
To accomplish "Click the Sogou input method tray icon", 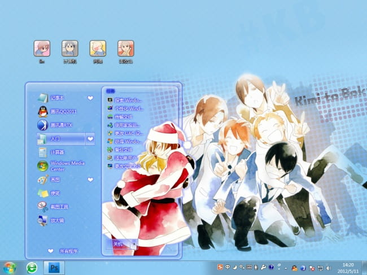I will [221, 267].
